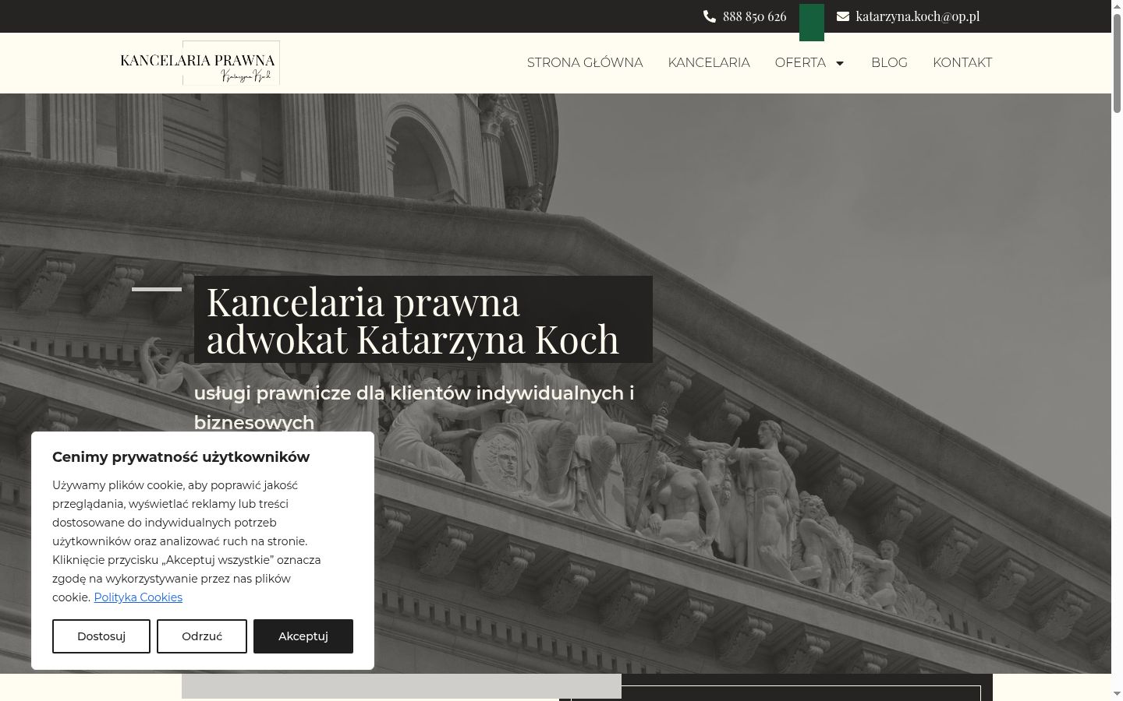Call phone number 888 850 626
1123x701 pixels.
tap(754, 16)
